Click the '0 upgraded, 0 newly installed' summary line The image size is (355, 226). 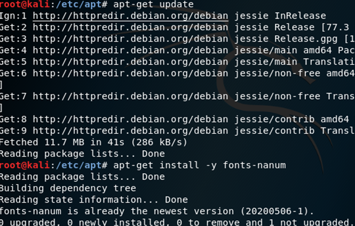coord(177,222)
